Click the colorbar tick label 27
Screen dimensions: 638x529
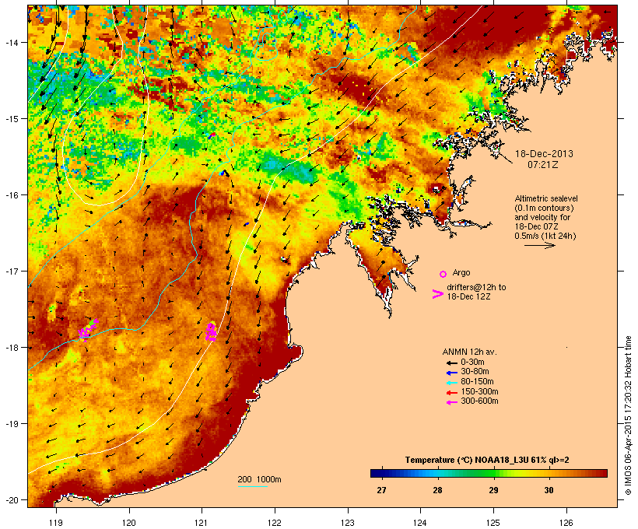pos(381,490)
